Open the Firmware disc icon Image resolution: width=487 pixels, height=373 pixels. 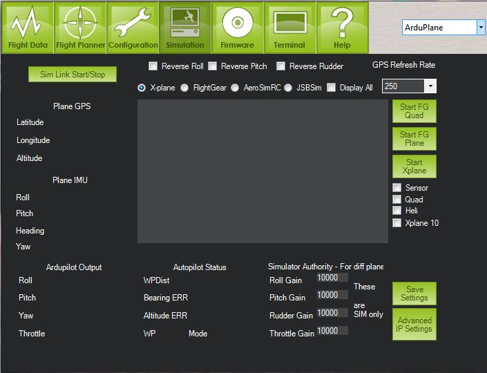coord(237,27)
